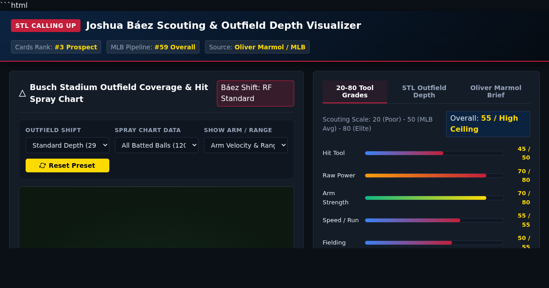Open the Oliver Marmol Brief tab
Viewport: 549px width, 288px height.
496,91
